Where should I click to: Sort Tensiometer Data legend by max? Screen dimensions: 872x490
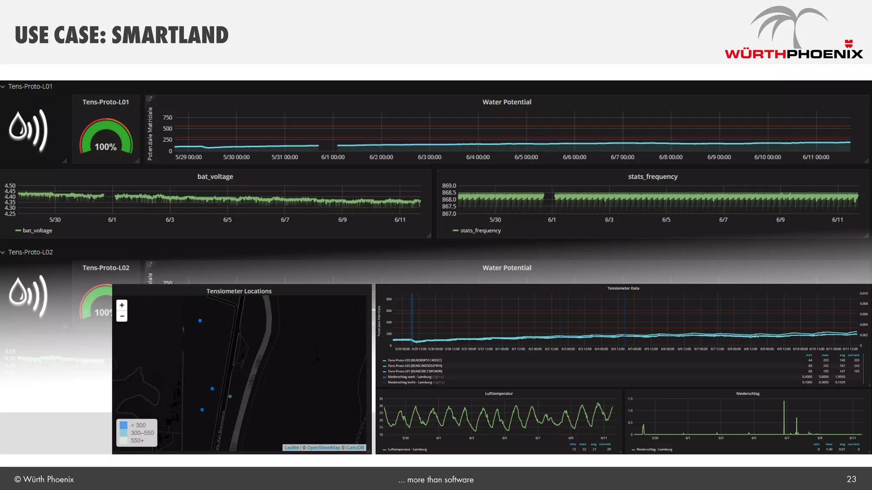pos(825,355)
